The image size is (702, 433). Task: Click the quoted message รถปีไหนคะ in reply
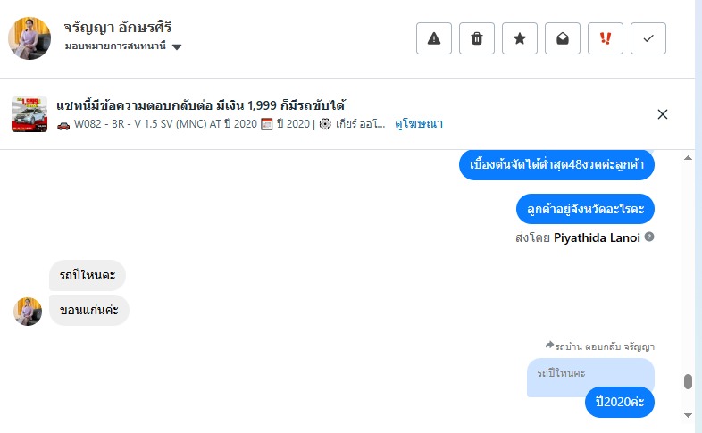562,371
